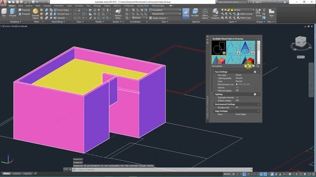Expand the Modify panel
Screen dimensions: 316x177
pos(100,22)
